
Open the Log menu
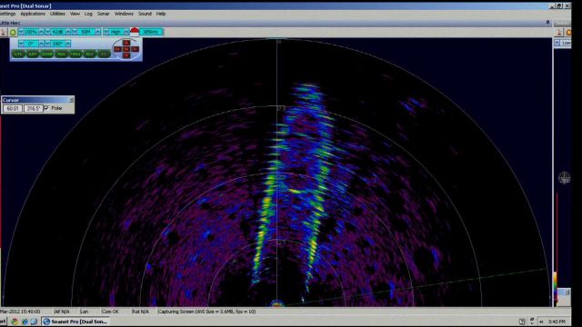point(88,14)
